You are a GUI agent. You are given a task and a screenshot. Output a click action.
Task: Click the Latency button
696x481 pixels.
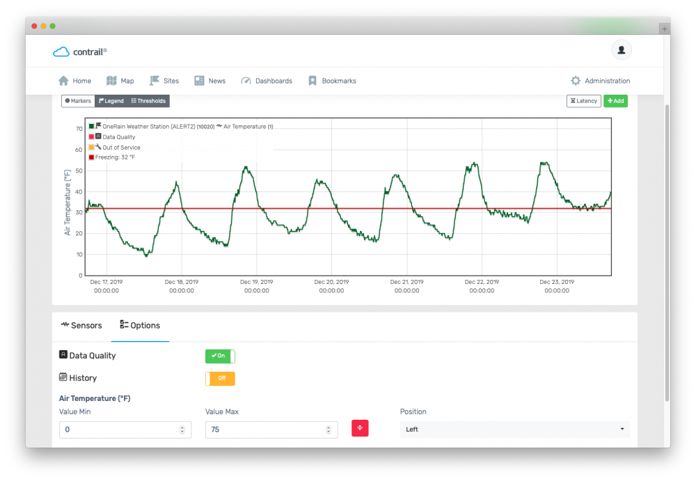point(584,101)
